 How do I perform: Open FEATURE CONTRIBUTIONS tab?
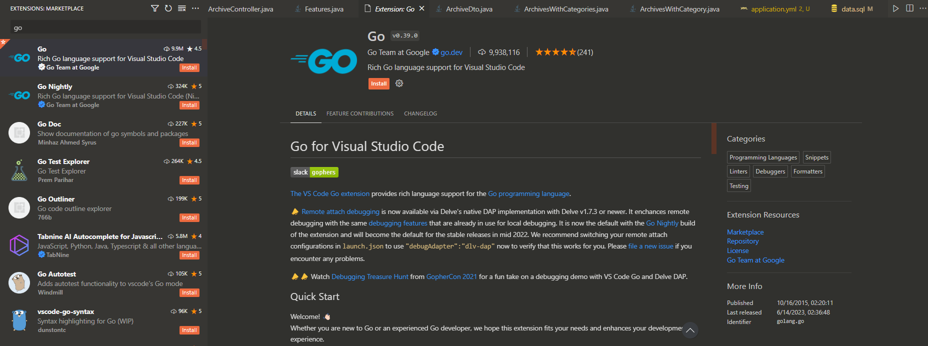tap(360, 114)
